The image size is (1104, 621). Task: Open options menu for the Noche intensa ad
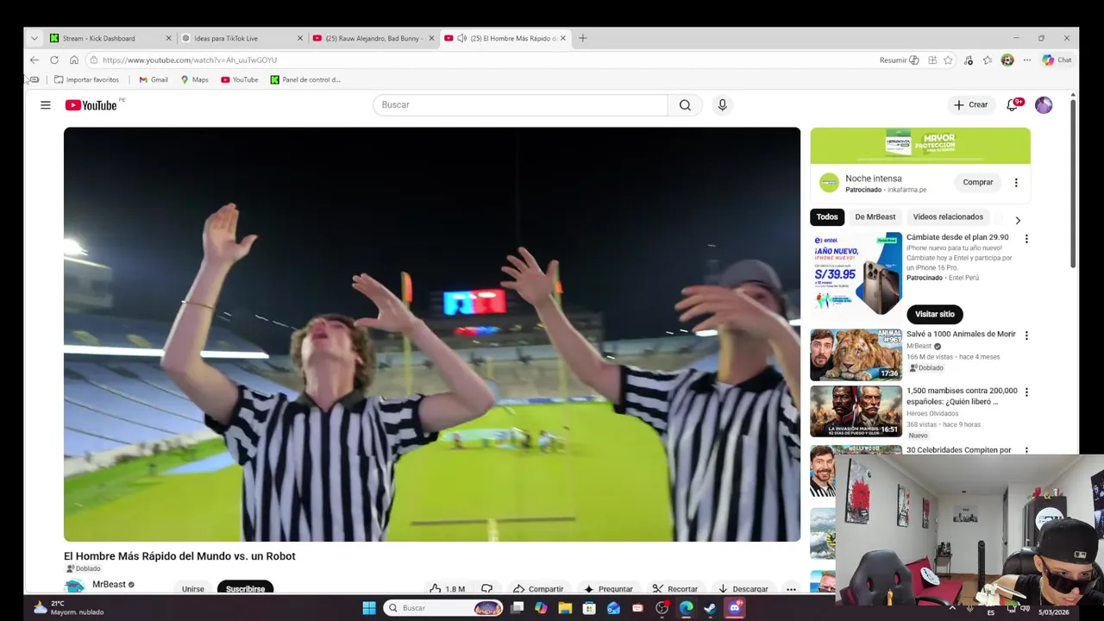pyautogui.click(x=1016, y=183)
